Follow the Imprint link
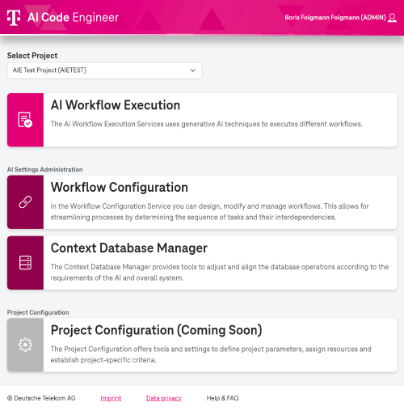The width and height of the screenshot is (404, 411). point(111,398)
